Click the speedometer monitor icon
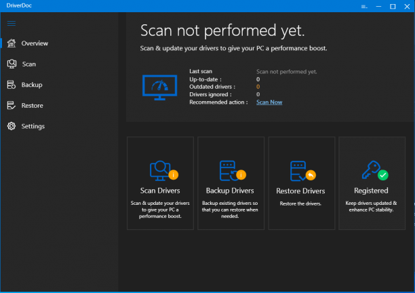The image size is (415, 293). tap(159, 87)
